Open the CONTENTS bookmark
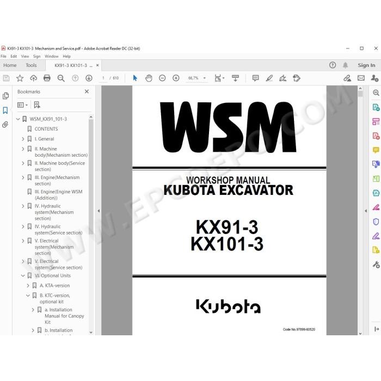Screen dimensions: 381x381 [46, 129]
